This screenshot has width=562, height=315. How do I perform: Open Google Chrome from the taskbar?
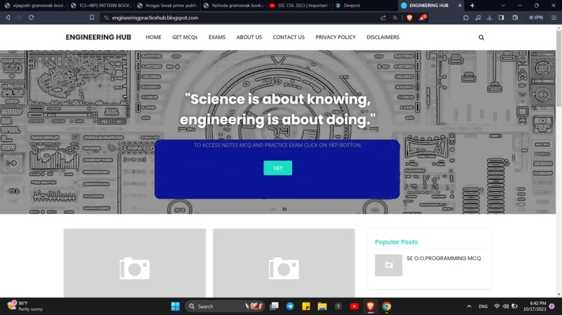pos(386,307)
